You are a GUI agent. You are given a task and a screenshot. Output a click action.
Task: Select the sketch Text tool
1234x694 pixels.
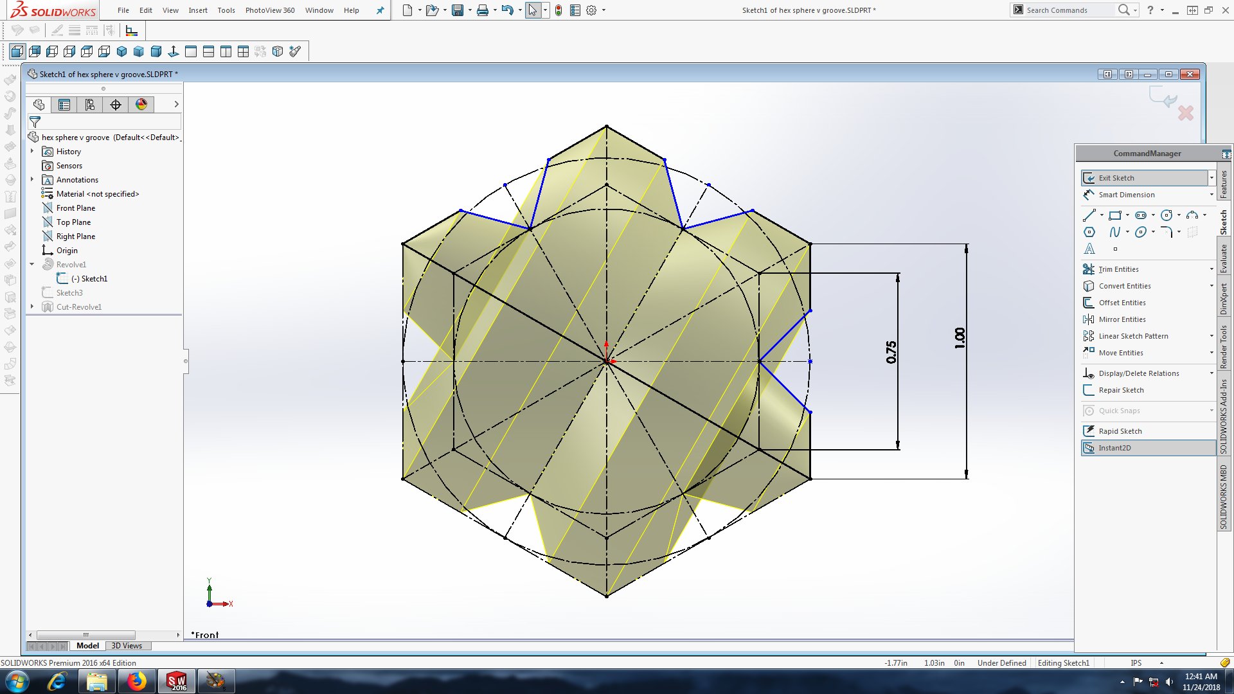tap(1089, 249)
